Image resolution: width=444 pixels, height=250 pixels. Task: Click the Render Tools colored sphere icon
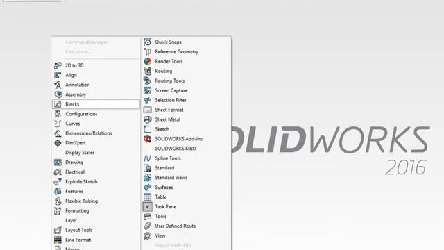[147, 62]
